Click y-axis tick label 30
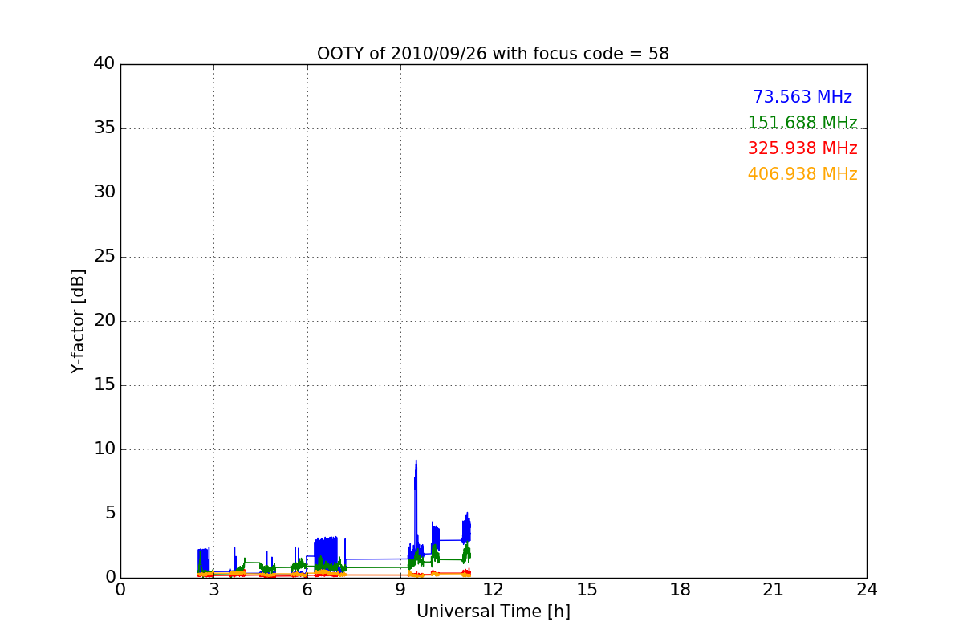The width and height of the screenshot is (963, 642). tap(104, 193)
